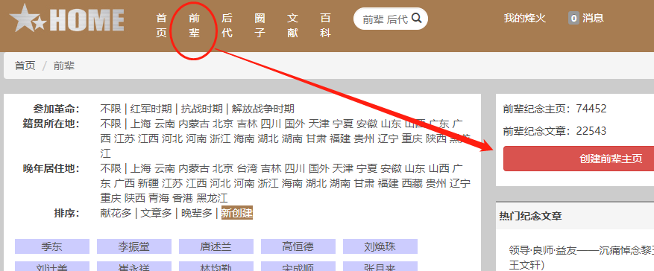This screenshot has width=654, height=271.
Task: Choose 安徽 in the 籍贯所在地 row
Action: click(367, 124)
